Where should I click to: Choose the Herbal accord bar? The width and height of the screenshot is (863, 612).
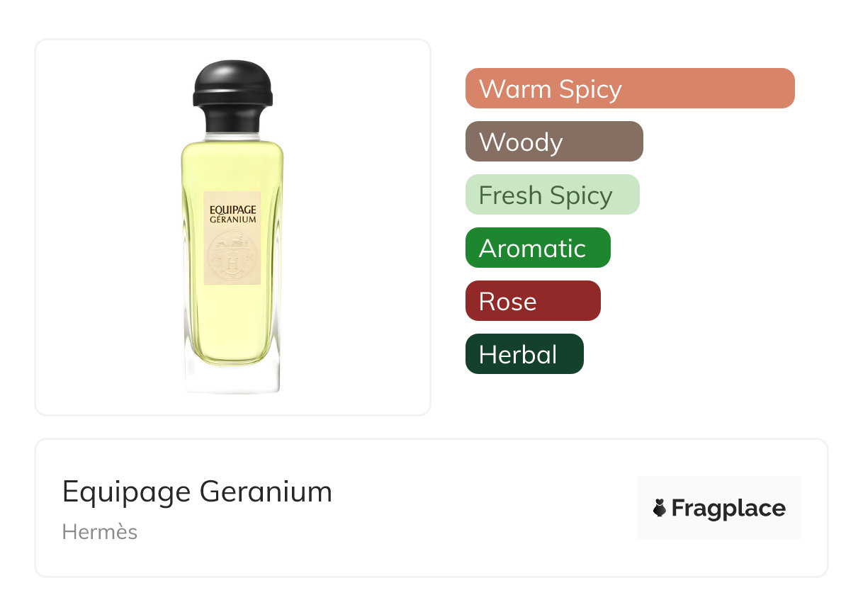524,354
